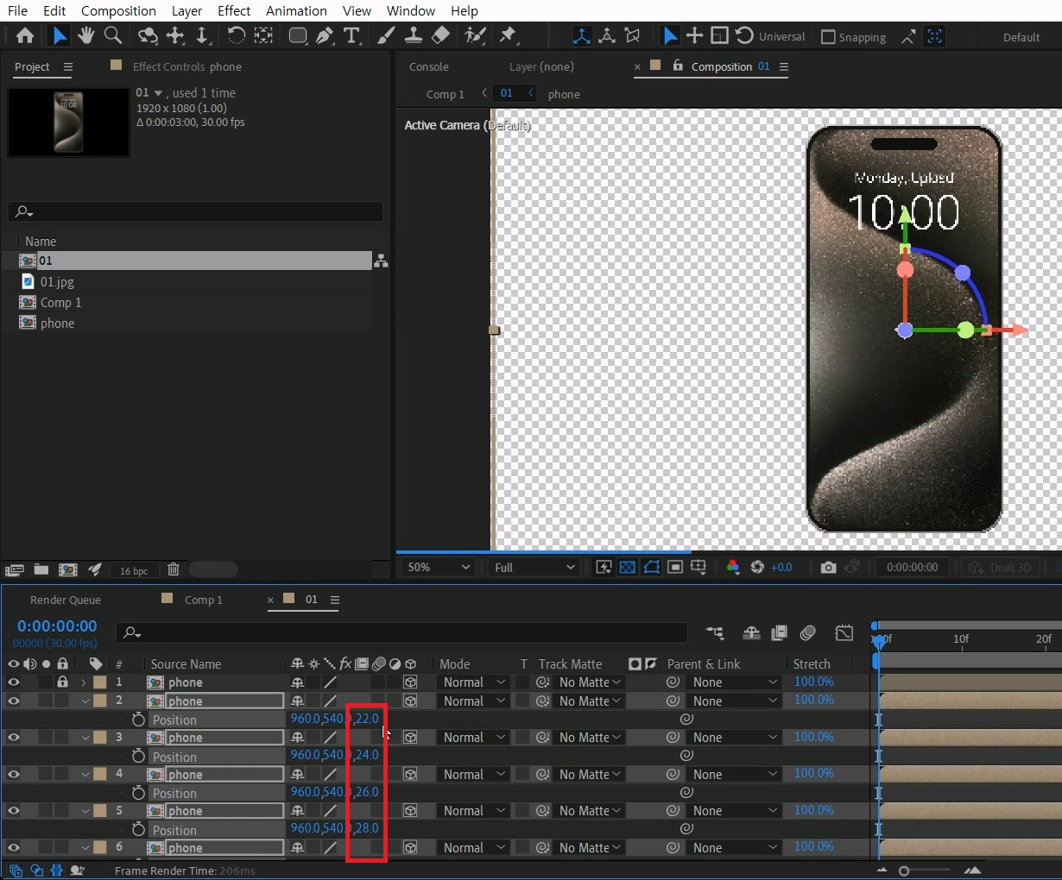Viewport: 1062px width, 880px height.
Task: Select the Type text tool
Action: [351, 36]
